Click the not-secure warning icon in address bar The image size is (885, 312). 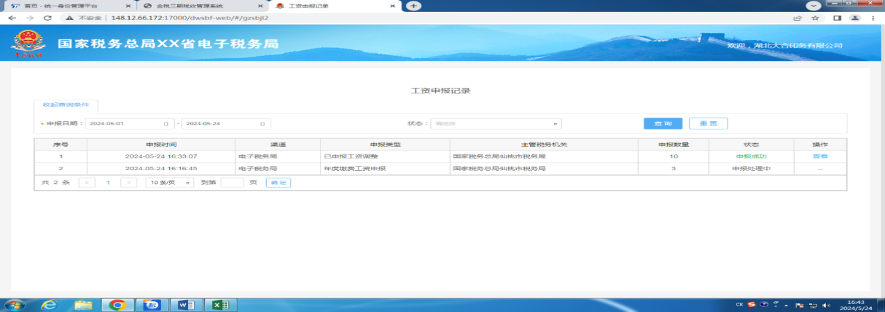70,17
